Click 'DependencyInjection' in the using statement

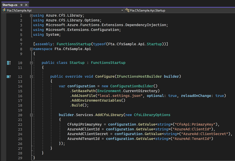[146, 25]
